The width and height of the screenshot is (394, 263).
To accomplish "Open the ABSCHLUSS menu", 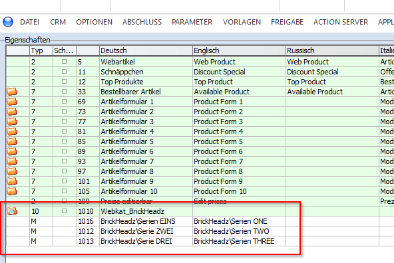I will tap(142, 22).
